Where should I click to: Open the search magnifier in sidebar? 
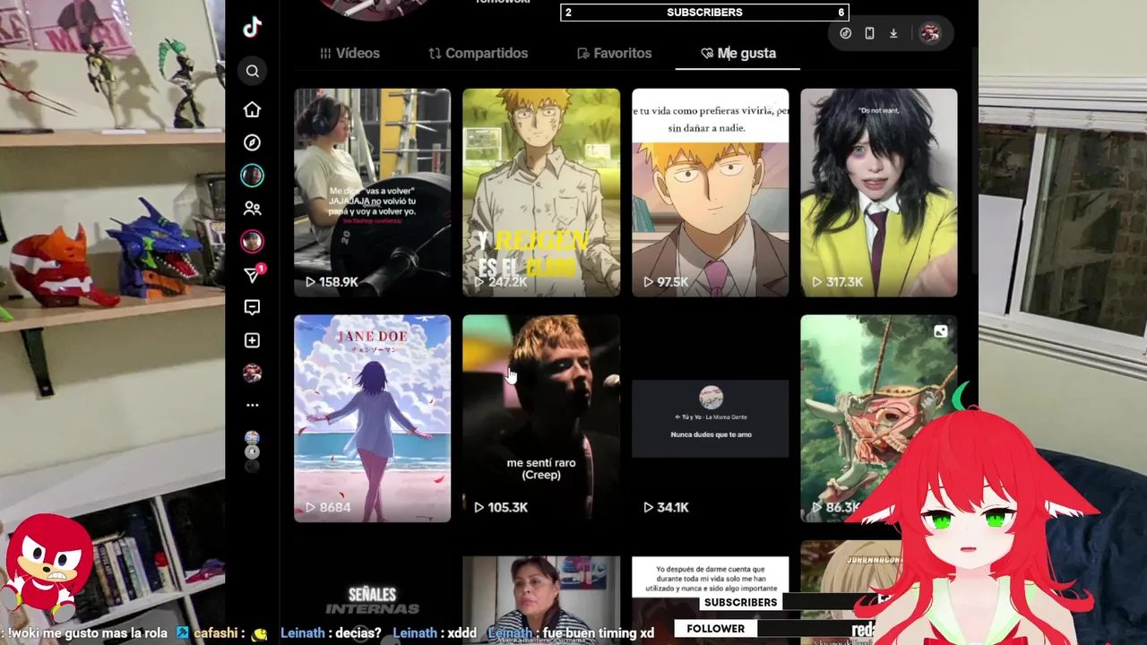point(253,71)
